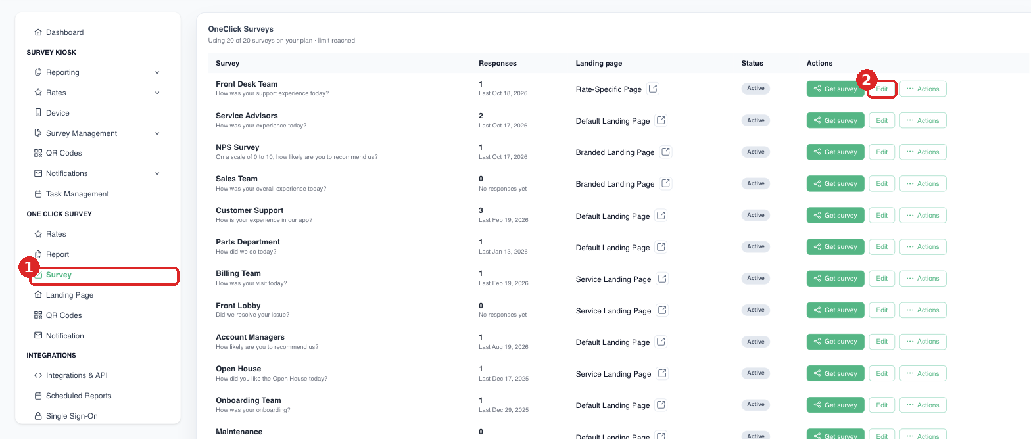Open external link icon beside Rate-Specific Page

point(653,89)
